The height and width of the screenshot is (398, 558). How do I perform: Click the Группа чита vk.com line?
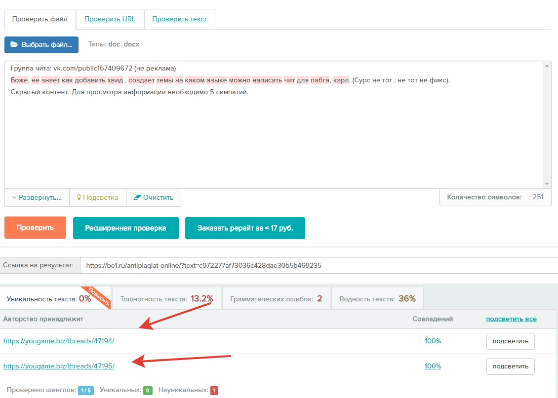93,68
